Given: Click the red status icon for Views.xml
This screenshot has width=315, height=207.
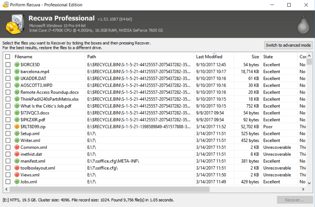Looking at the screenshot, I should (17, 175).
